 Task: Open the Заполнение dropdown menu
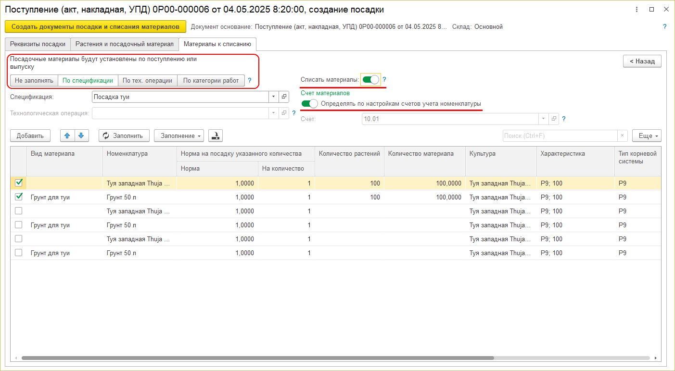(178, 136)
